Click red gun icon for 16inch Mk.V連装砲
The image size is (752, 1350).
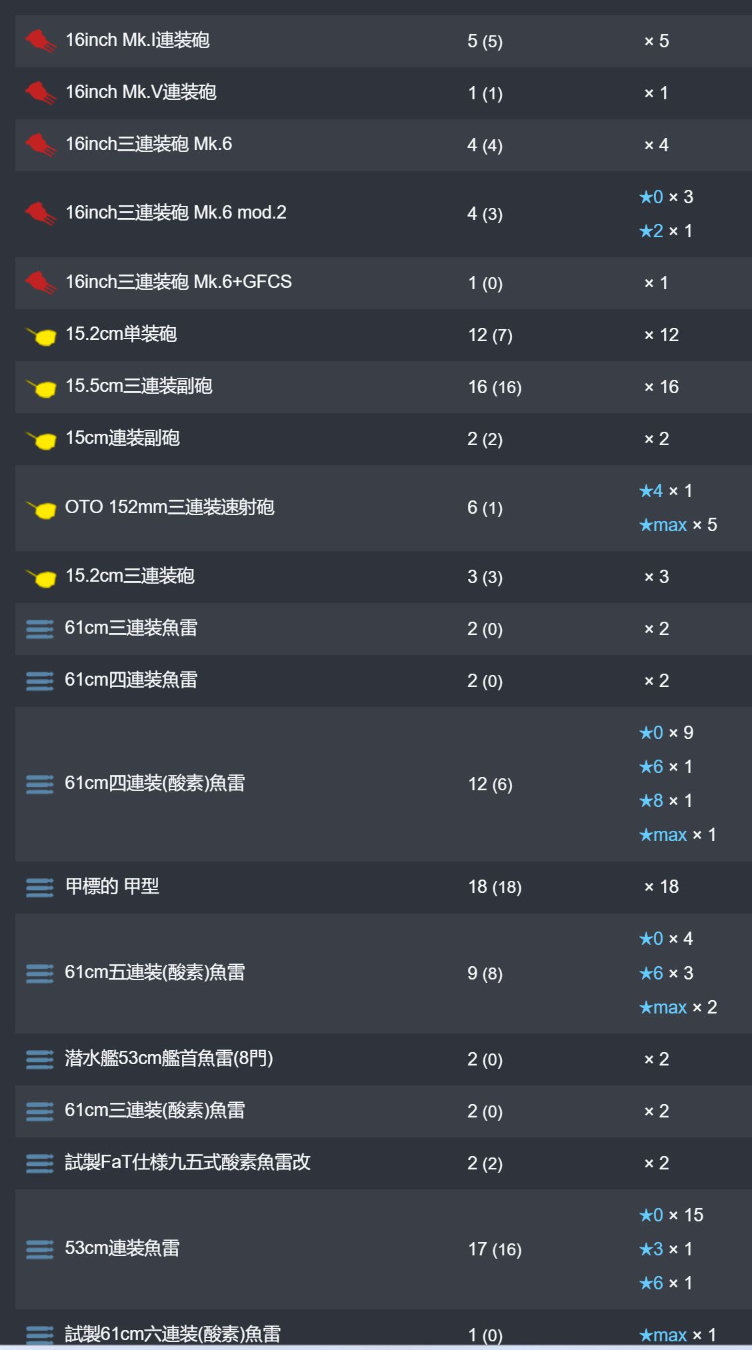click(x=41, y=93)
